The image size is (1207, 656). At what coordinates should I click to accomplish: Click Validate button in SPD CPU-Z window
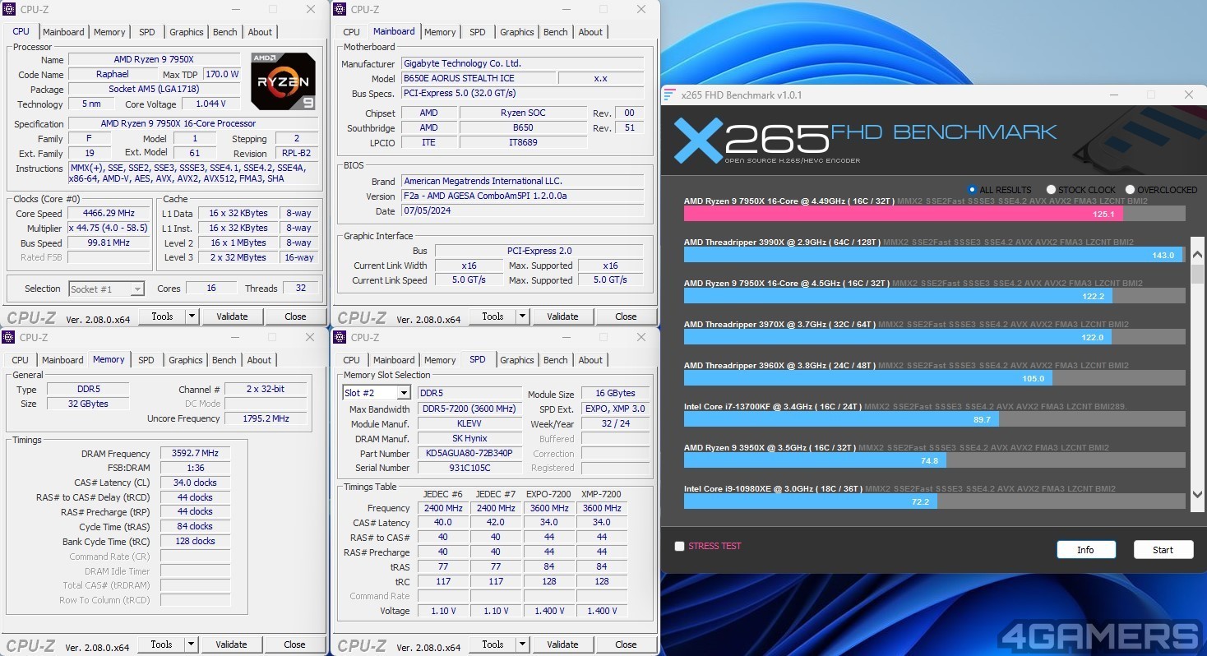[562, 644]
